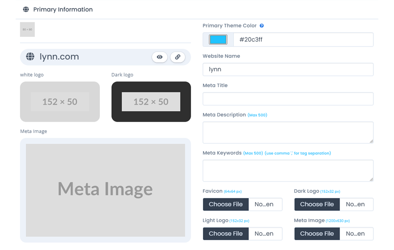The height and width of the screenshot is (250, 394).
Task: Click the large Meta Image placeholder preview
Action: tap(106, 190)
